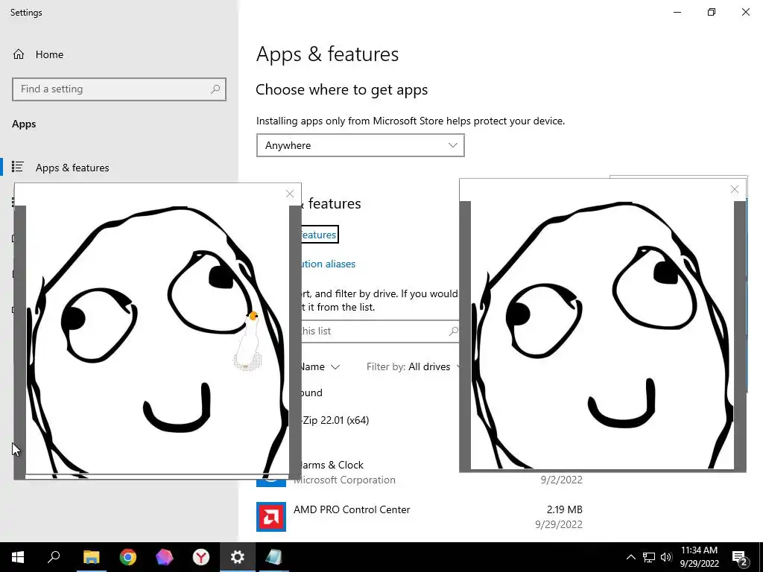Image resolution: width=763 pixels, height=572 pixels.
Task: Open the Windows Start menu
Action: (18, 557)
